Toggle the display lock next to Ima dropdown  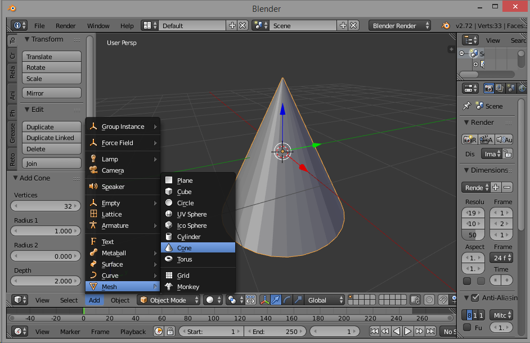point(507,154)
